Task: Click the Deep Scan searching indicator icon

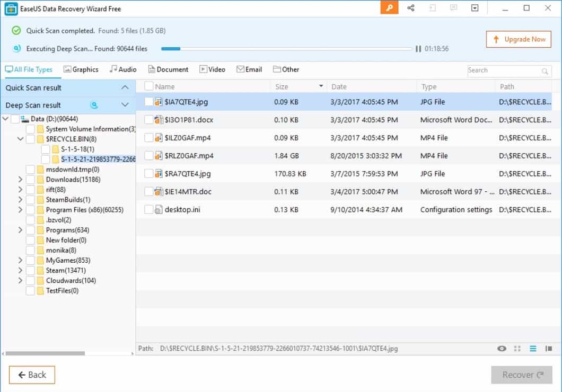Action: tap(94, 105)
